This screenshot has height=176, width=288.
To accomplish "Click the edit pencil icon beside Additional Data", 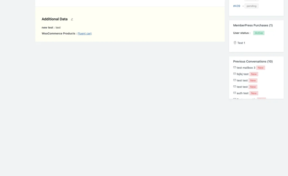I will (x=72, y=19).
